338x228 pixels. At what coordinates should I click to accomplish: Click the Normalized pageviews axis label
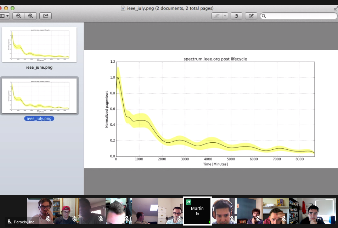tap(107, 109)
